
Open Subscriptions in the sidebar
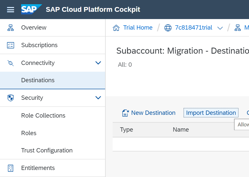pyautogui.click(x=53, y=45)
